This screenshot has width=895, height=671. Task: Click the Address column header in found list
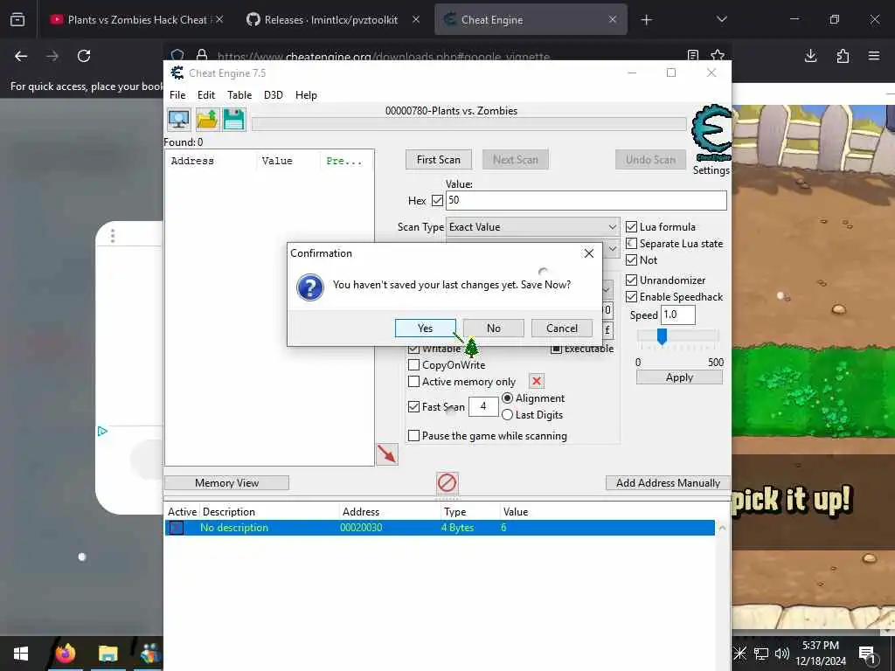[192, 161]
